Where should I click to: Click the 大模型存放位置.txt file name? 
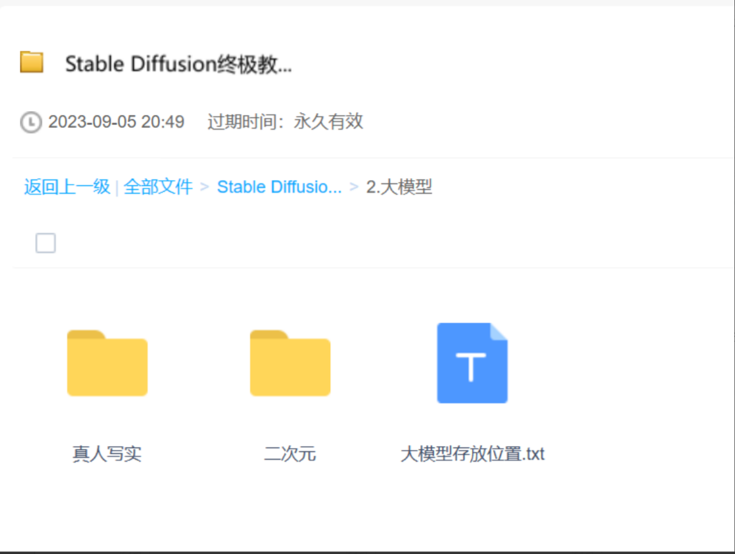[x=473, y=454]
